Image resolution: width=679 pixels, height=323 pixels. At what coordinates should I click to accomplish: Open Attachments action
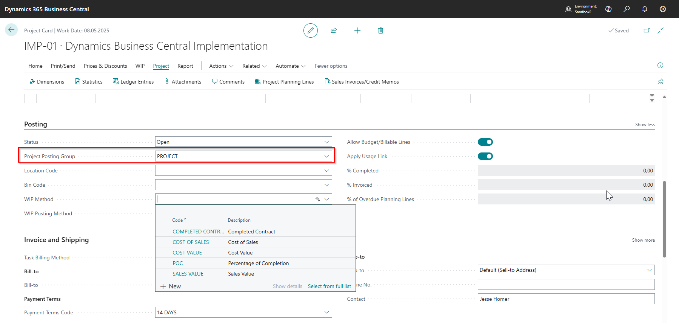pos(183,82)
